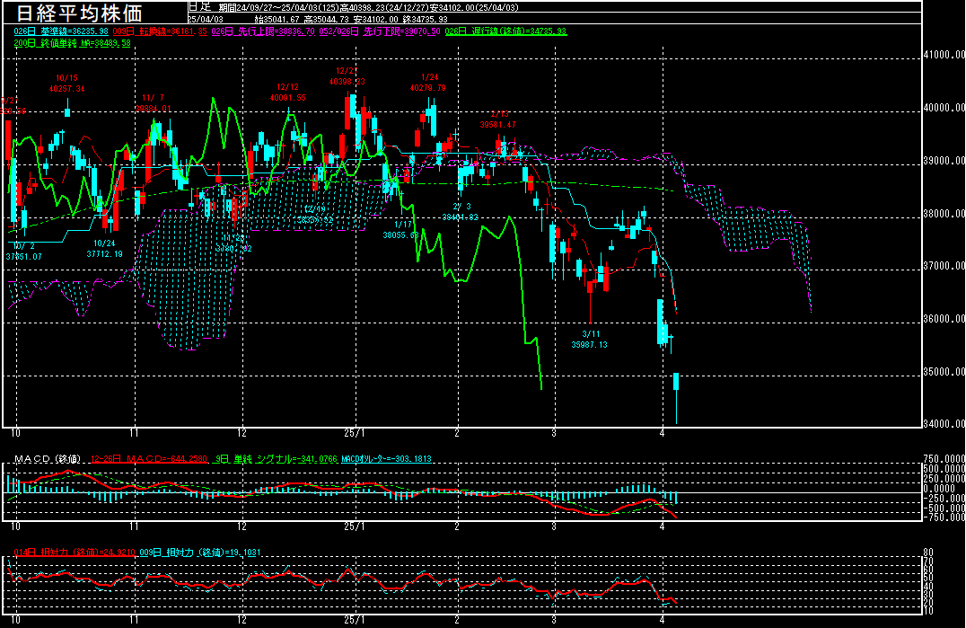Screen dimensions: 966x628
Task: Select the 026日 遅行線(終値)=34735.93 legend
Action: pos(505,31)
